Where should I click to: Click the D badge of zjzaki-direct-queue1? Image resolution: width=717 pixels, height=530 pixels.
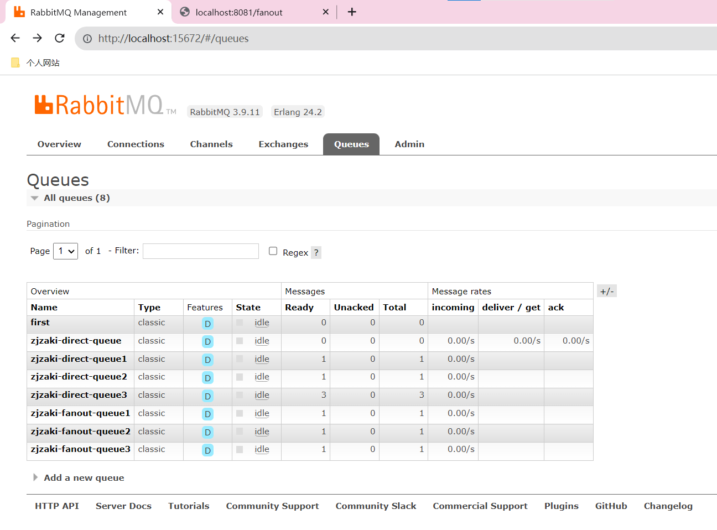[x=207, y=360]
